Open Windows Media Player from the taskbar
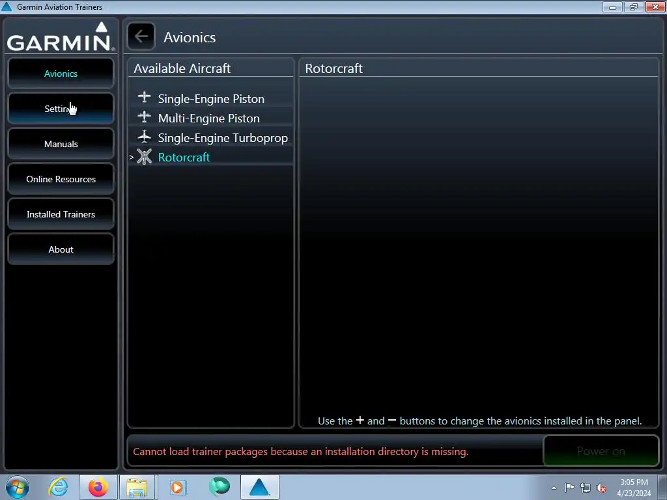Viewport: 667px width, 500px height. tap(177, 487)
